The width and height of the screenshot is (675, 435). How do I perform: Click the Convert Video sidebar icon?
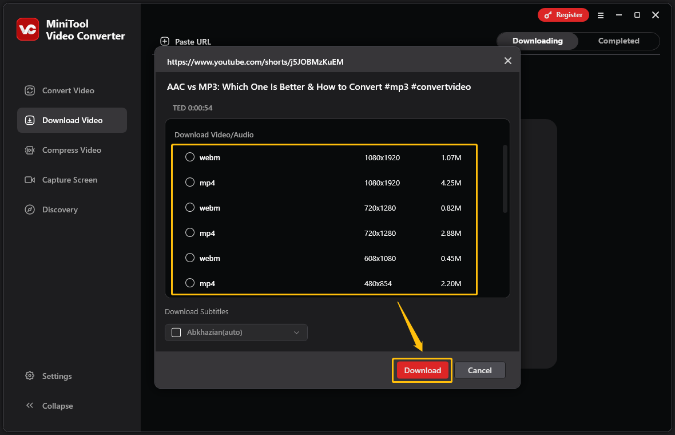pyautogui.click(x=30, y=90)
